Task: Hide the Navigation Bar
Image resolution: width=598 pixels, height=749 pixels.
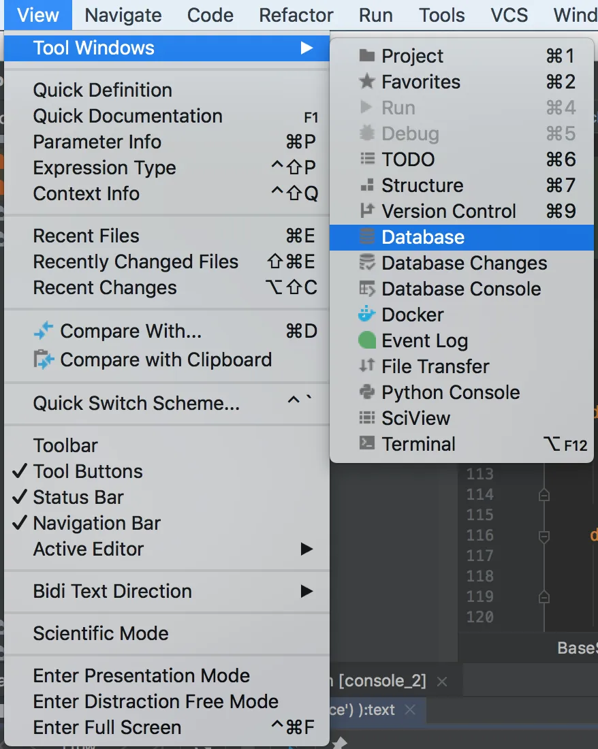Action: 95,523
